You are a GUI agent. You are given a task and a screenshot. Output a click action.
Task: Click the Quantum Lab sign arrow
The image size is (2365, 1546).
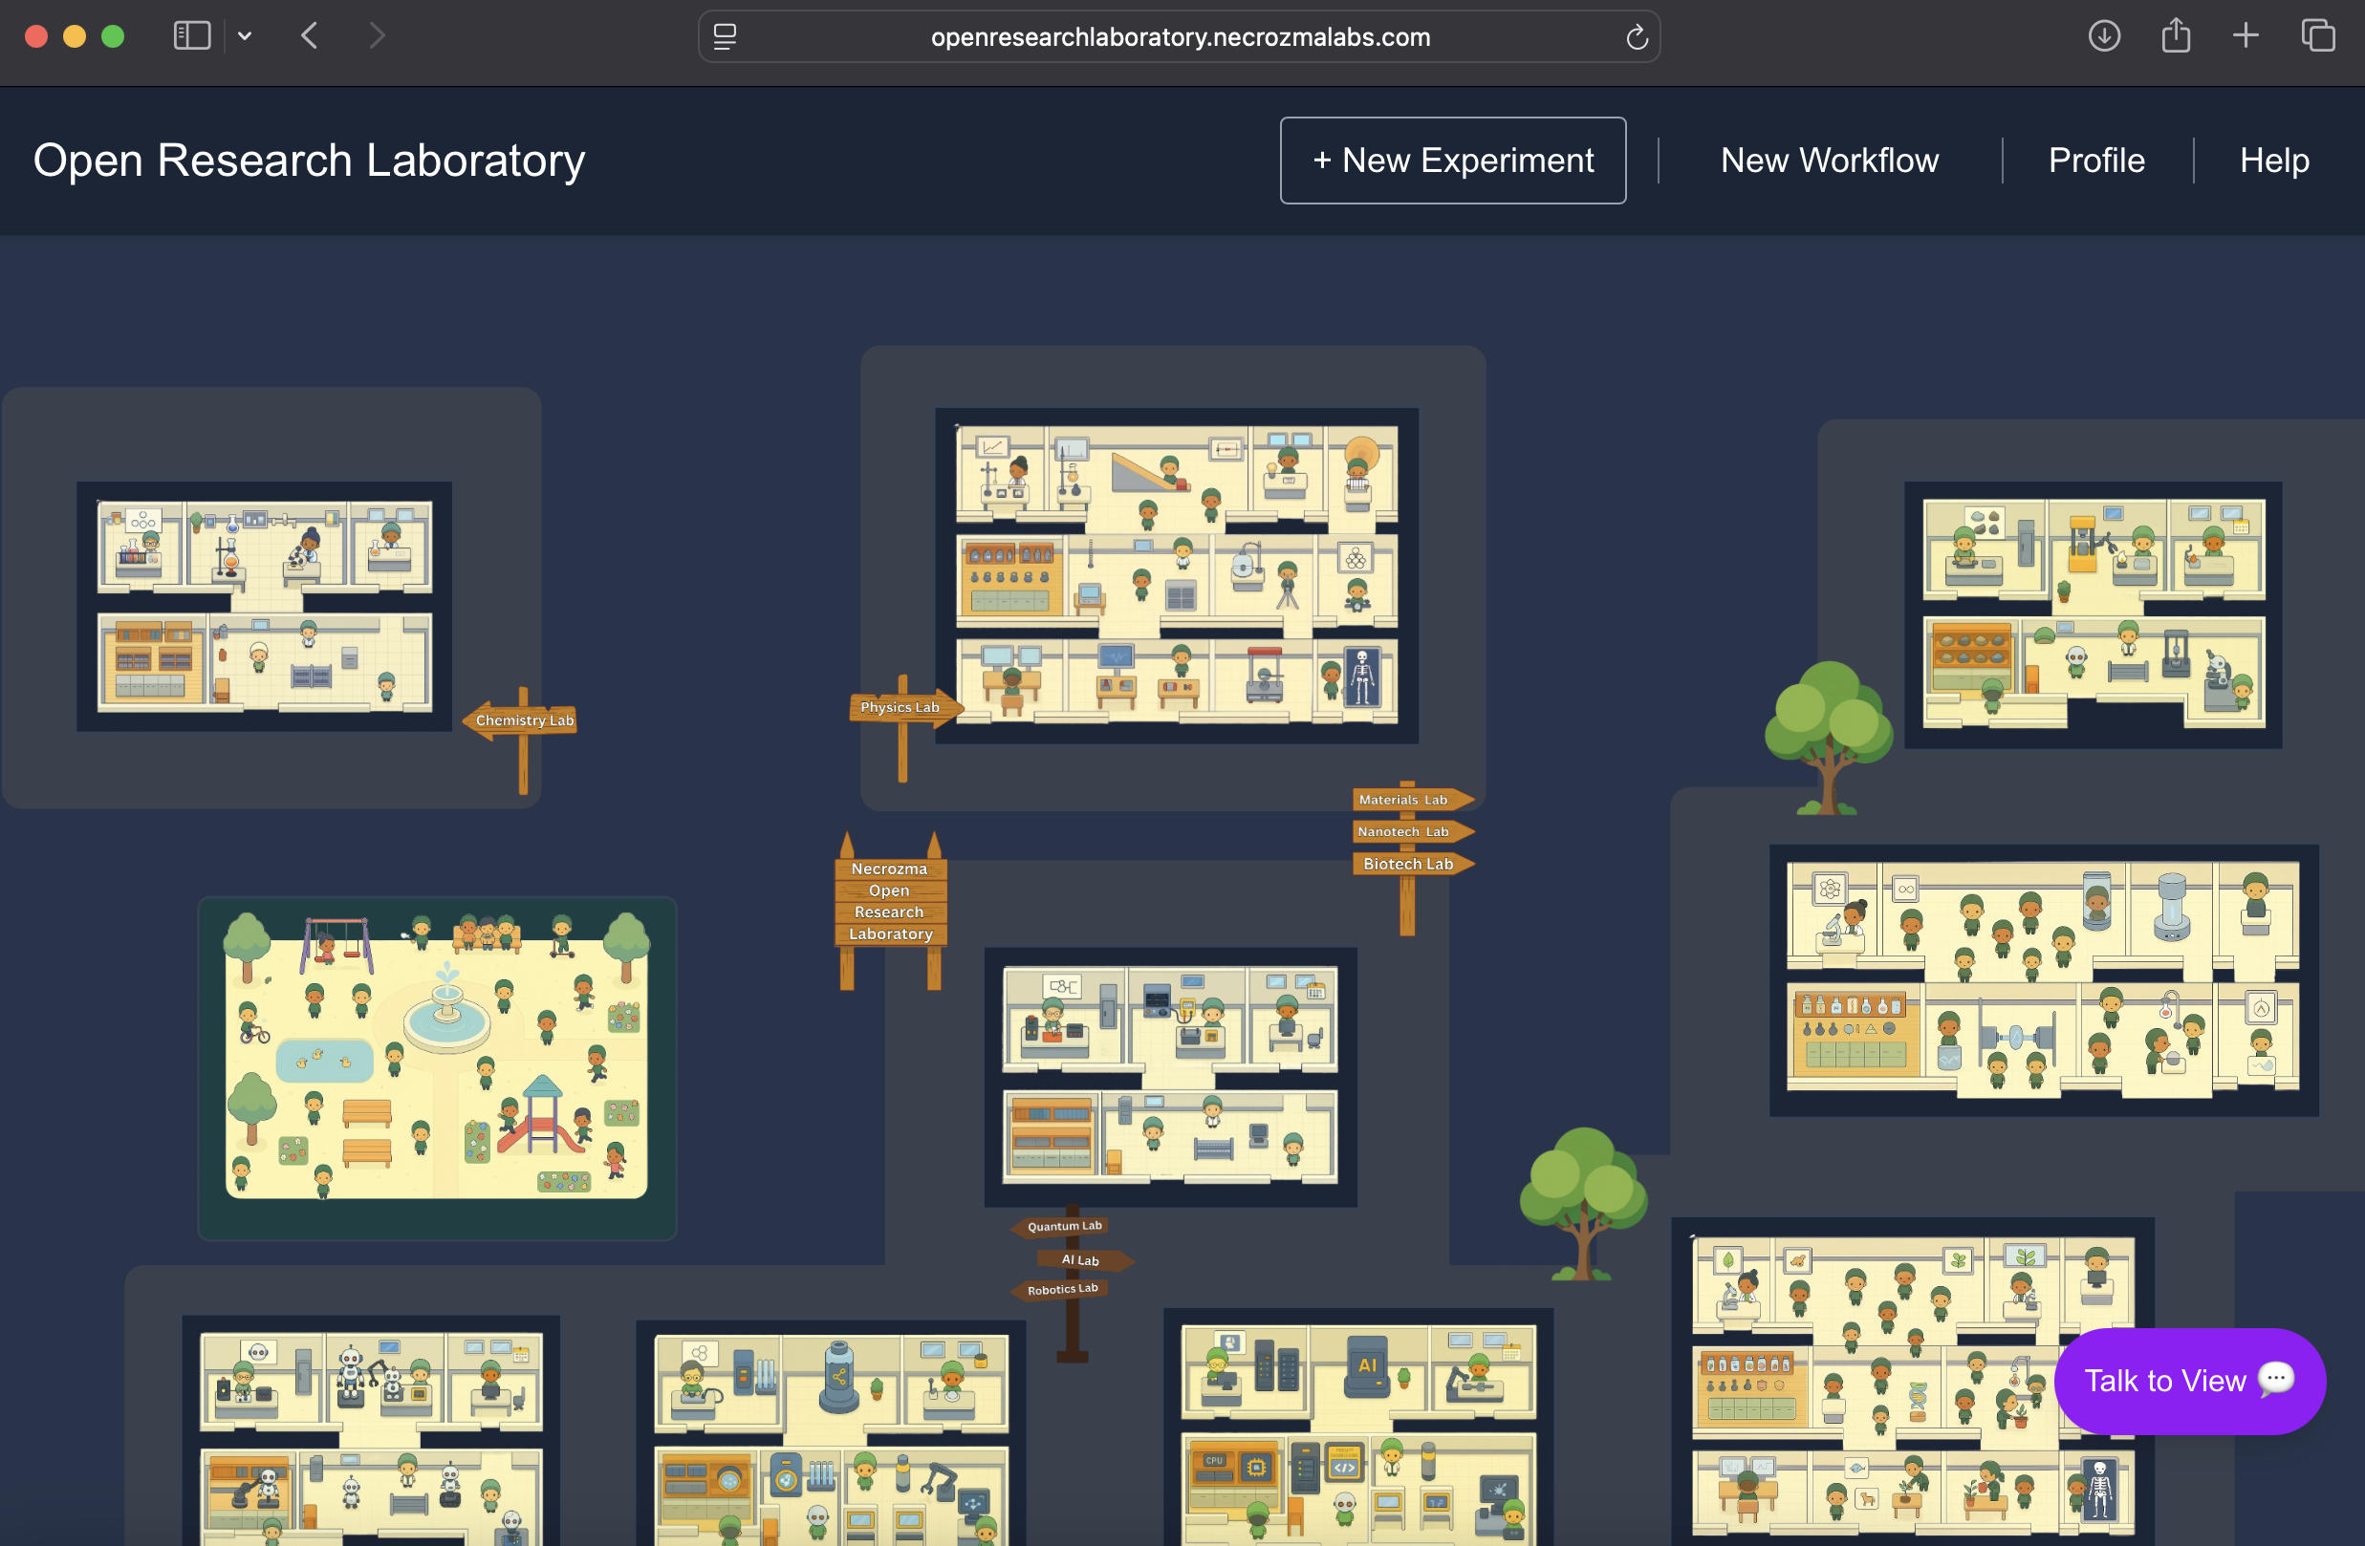point(1061,1226)
